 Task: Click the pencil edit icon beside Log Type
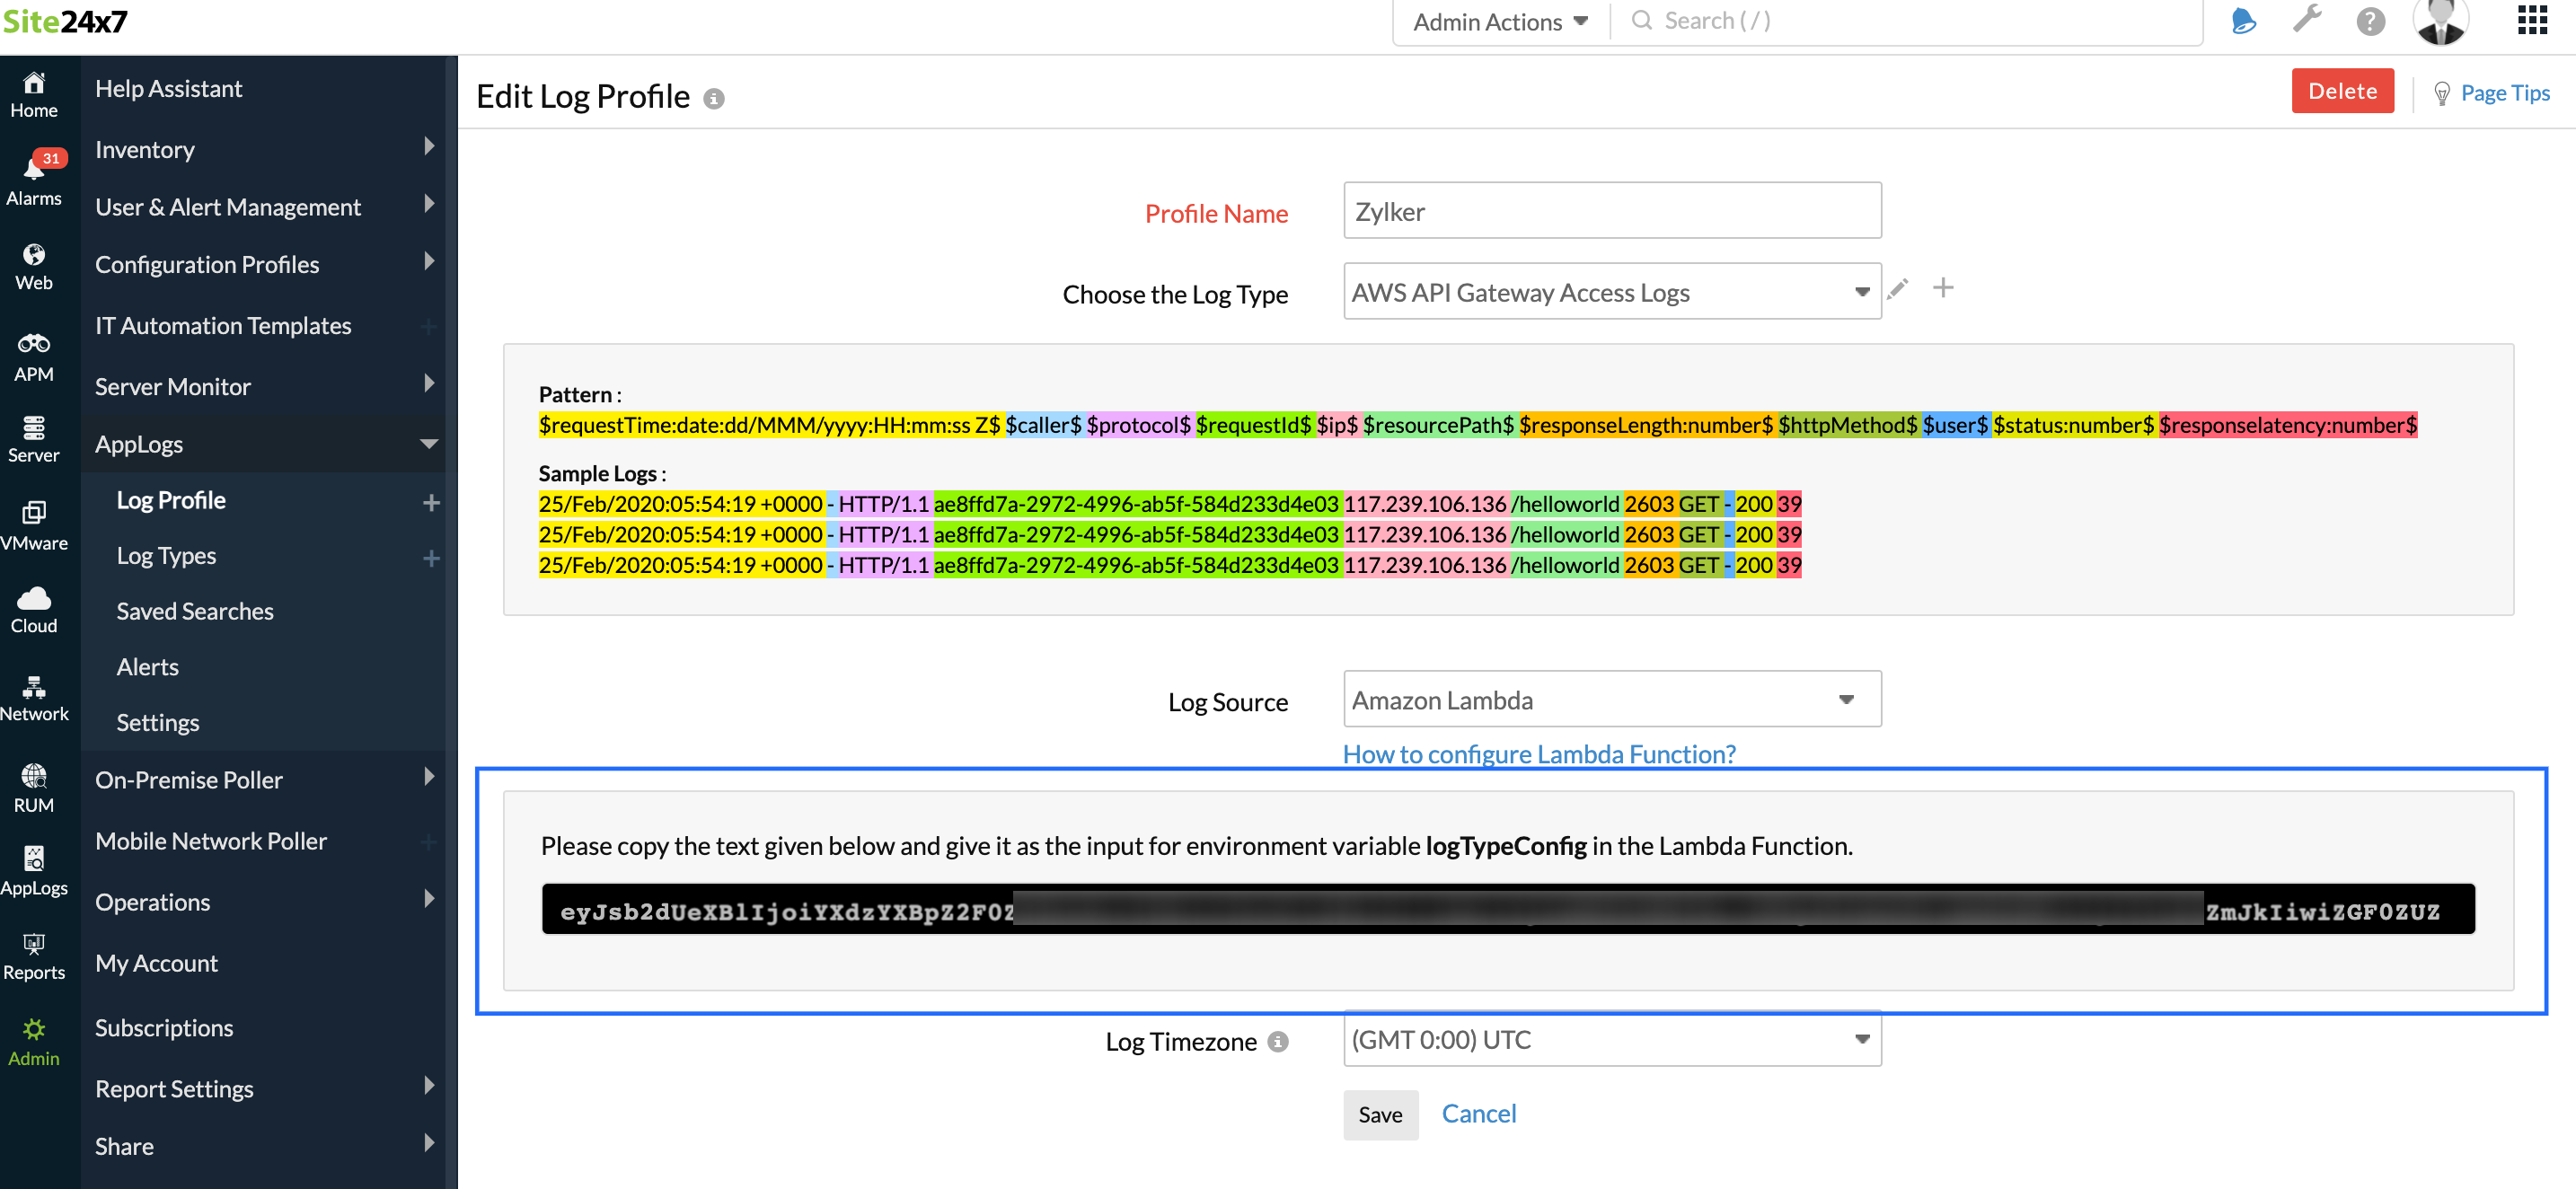pos(1897,290)
